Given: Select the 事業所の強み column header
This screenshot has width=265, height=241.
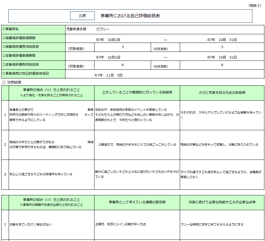Looking at the screenshot, I should click(x=51, y=93).
